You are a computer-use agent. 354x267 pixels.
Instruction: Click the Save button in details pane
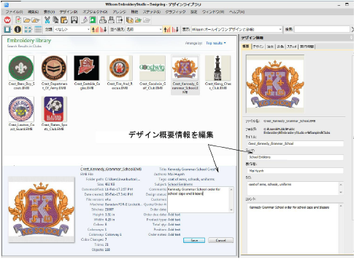coord(194,240)
